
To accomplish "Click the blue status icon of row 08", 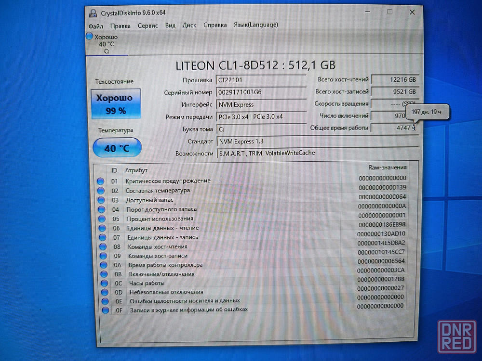I will (x=103, y=246).
